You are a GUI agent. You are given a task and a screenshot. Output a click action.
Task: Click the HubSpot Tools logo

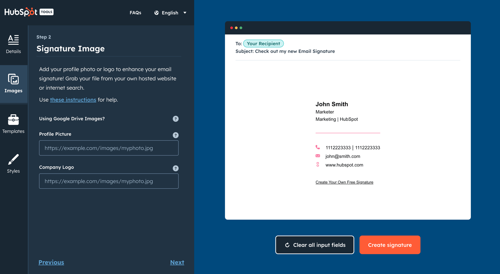pyautogui.click(x=29, y=12)
